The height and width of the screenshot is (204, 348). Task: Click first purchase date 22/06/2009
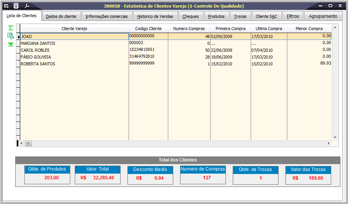tap(221, 50)
